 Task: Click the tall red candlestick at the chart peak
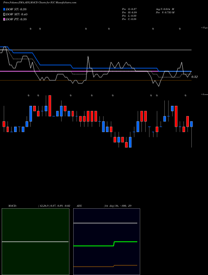pyautogui.click(x=50, y=106)
